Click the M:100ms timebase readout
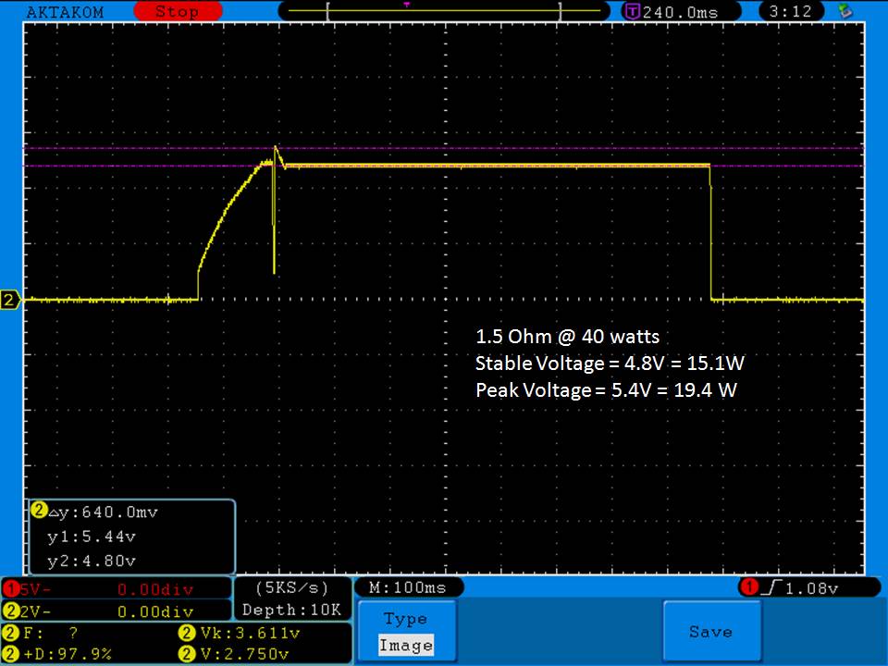The width and height of the screenshot is (888, 666). 408,588
